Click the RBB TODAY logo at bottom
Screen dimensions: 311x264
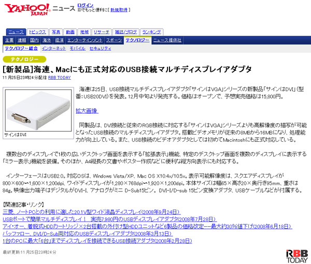click(297, 256)
